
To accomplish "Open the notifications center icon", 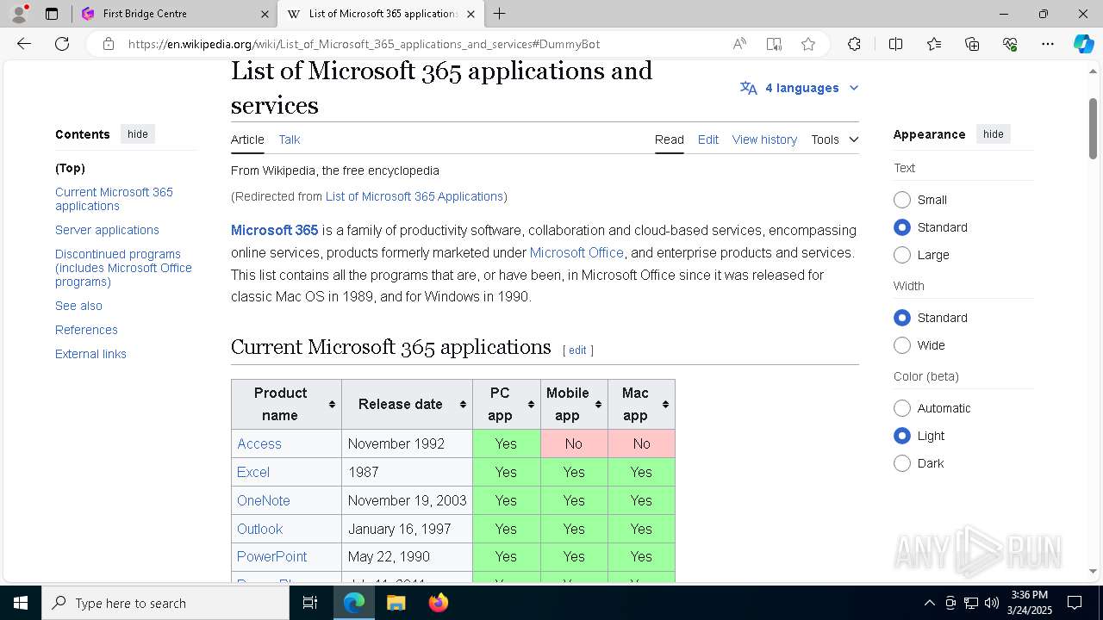I will pyautogui.click(x=1075, y=603).
